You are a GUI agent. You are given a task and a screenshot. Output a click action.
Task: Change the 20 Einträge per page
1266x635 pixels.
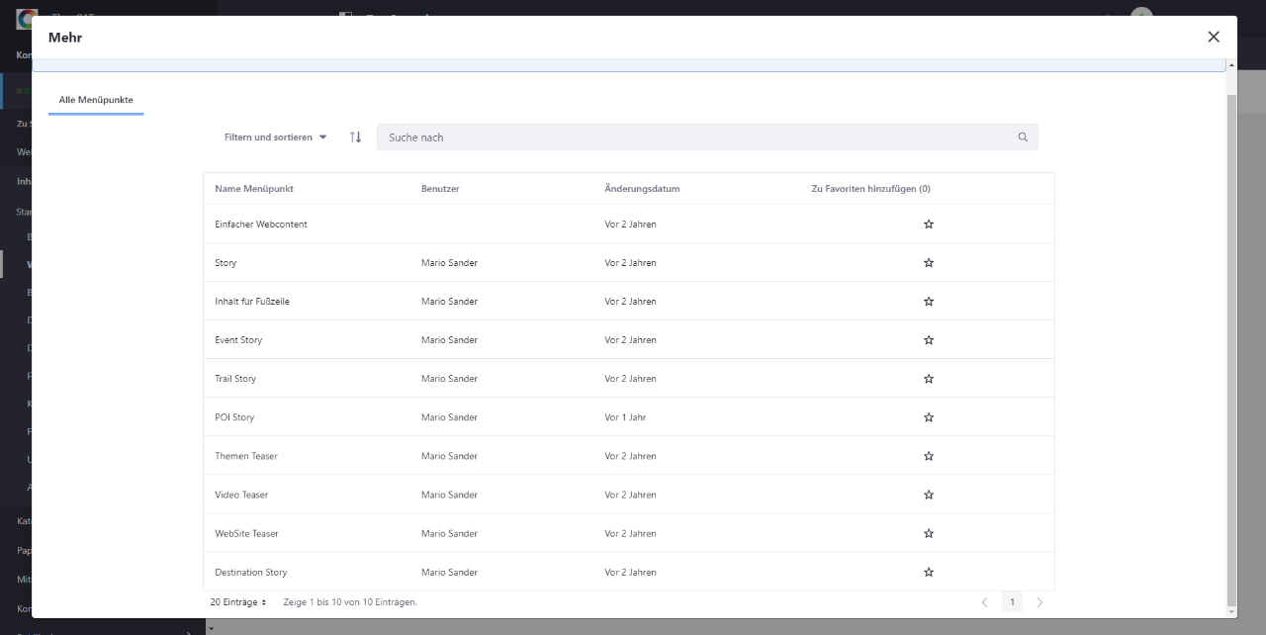238,602
